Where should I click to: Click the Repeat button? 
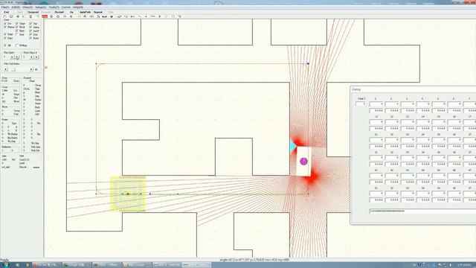click(x=98, y=12)
